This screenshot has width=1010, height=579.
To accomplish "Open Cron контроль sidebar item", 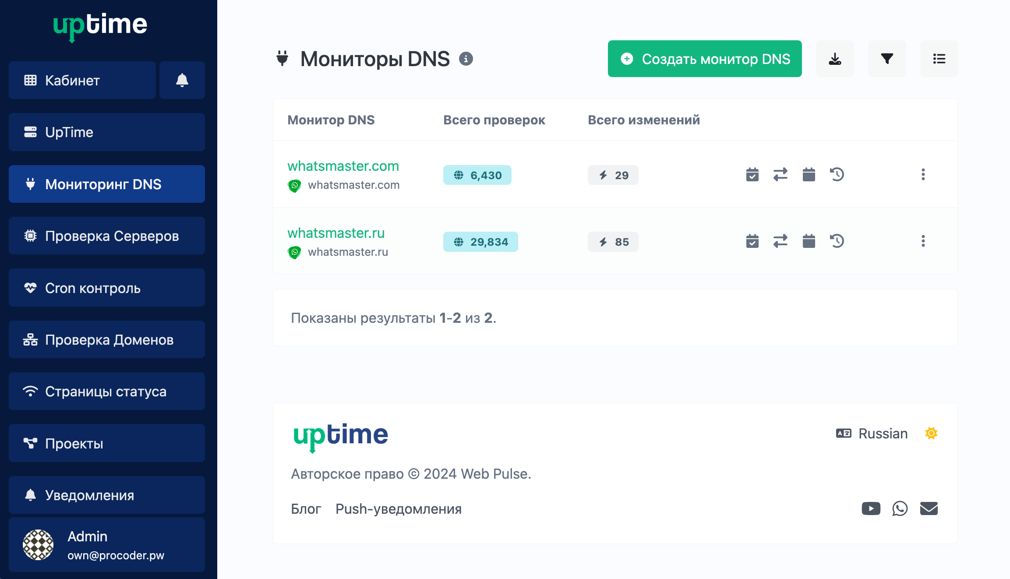I will 106,288.
